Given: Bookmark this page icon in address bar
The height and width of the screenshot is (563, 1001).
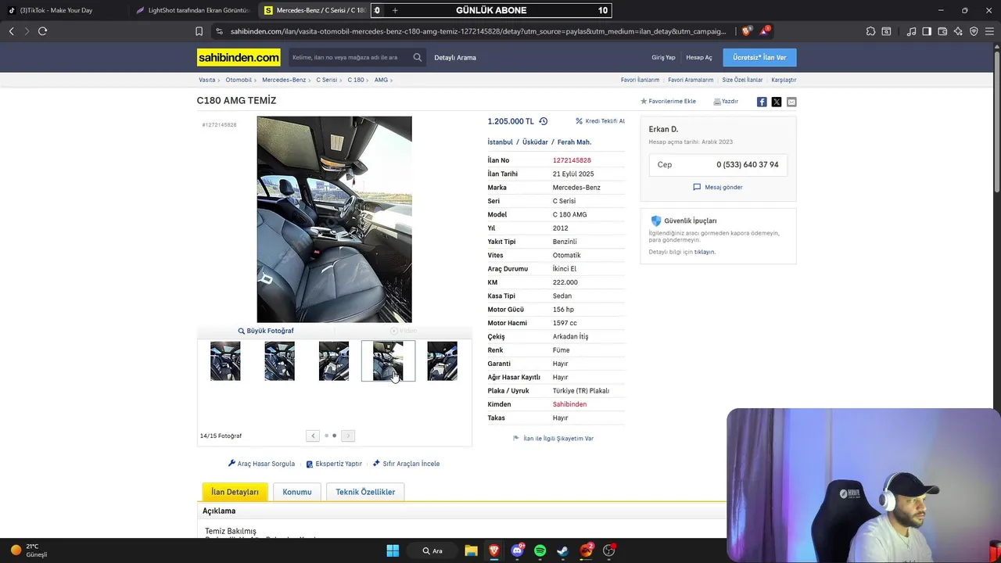Looking at the screenshot, I should click(x=199, y=31).
